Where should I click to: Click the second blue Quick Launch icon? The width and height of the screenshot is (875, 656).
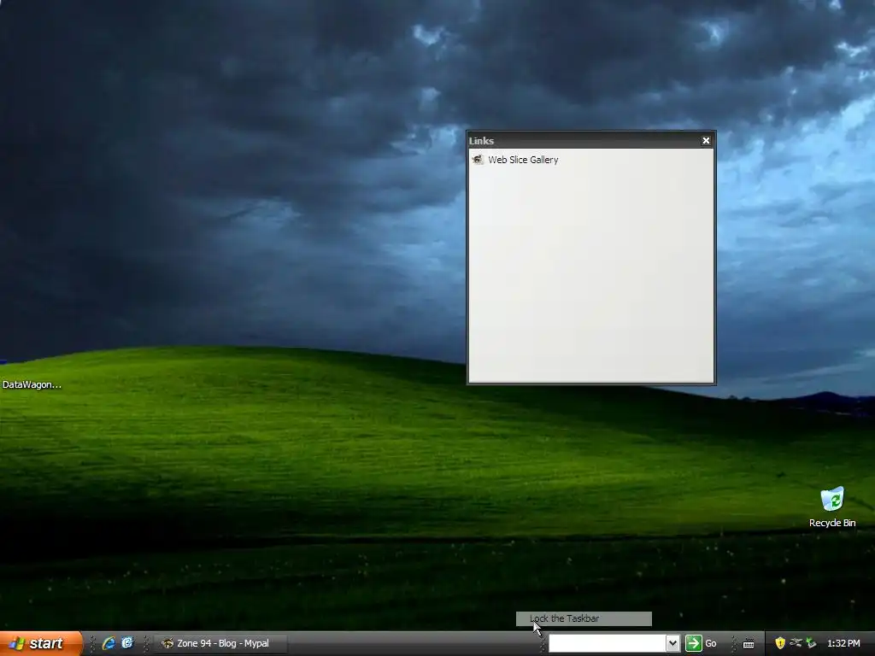tap(127, 643)
